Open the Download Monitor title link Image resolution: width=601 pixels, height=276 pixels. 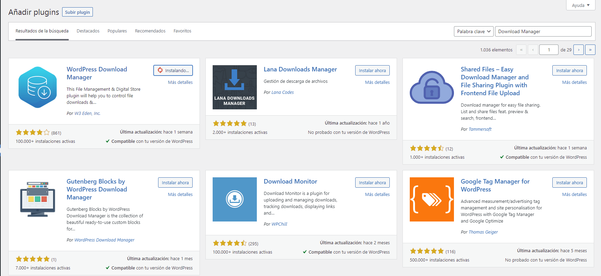pos(290,181)
